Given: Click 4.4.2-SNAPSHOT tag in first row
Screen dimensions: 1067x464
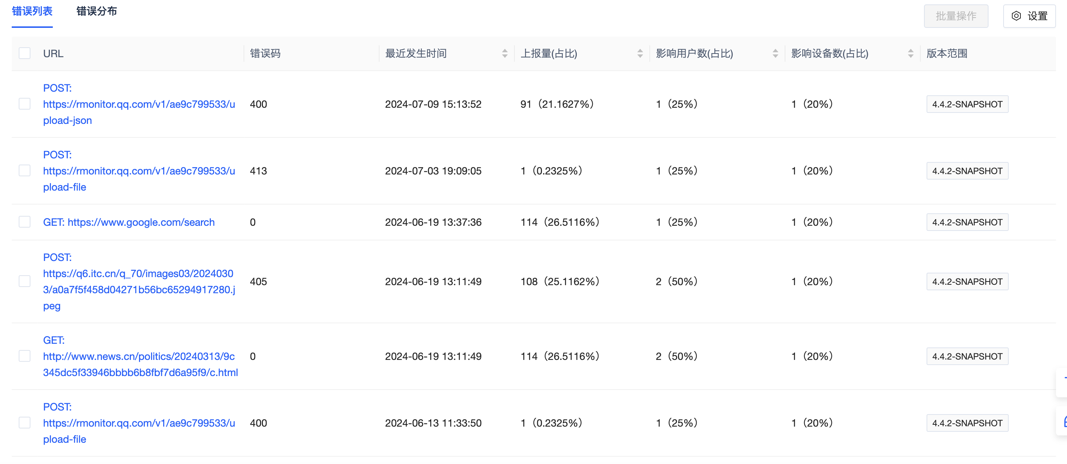Looking at the screenshot, I should coord(967,104).
